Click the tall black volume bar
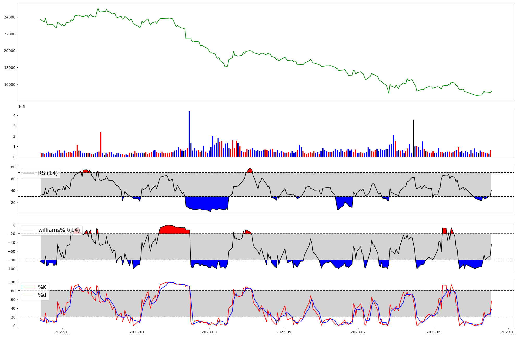Screen dimensions: 521x338 tap(413, 138)
